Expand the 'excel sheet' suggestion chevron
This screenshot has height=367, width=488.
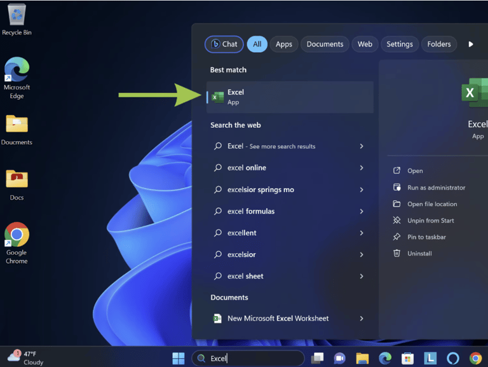pos(362,276)
